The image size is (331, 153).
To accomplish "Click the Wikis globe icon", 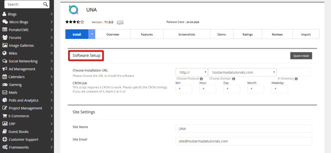I will click(5, 53).
